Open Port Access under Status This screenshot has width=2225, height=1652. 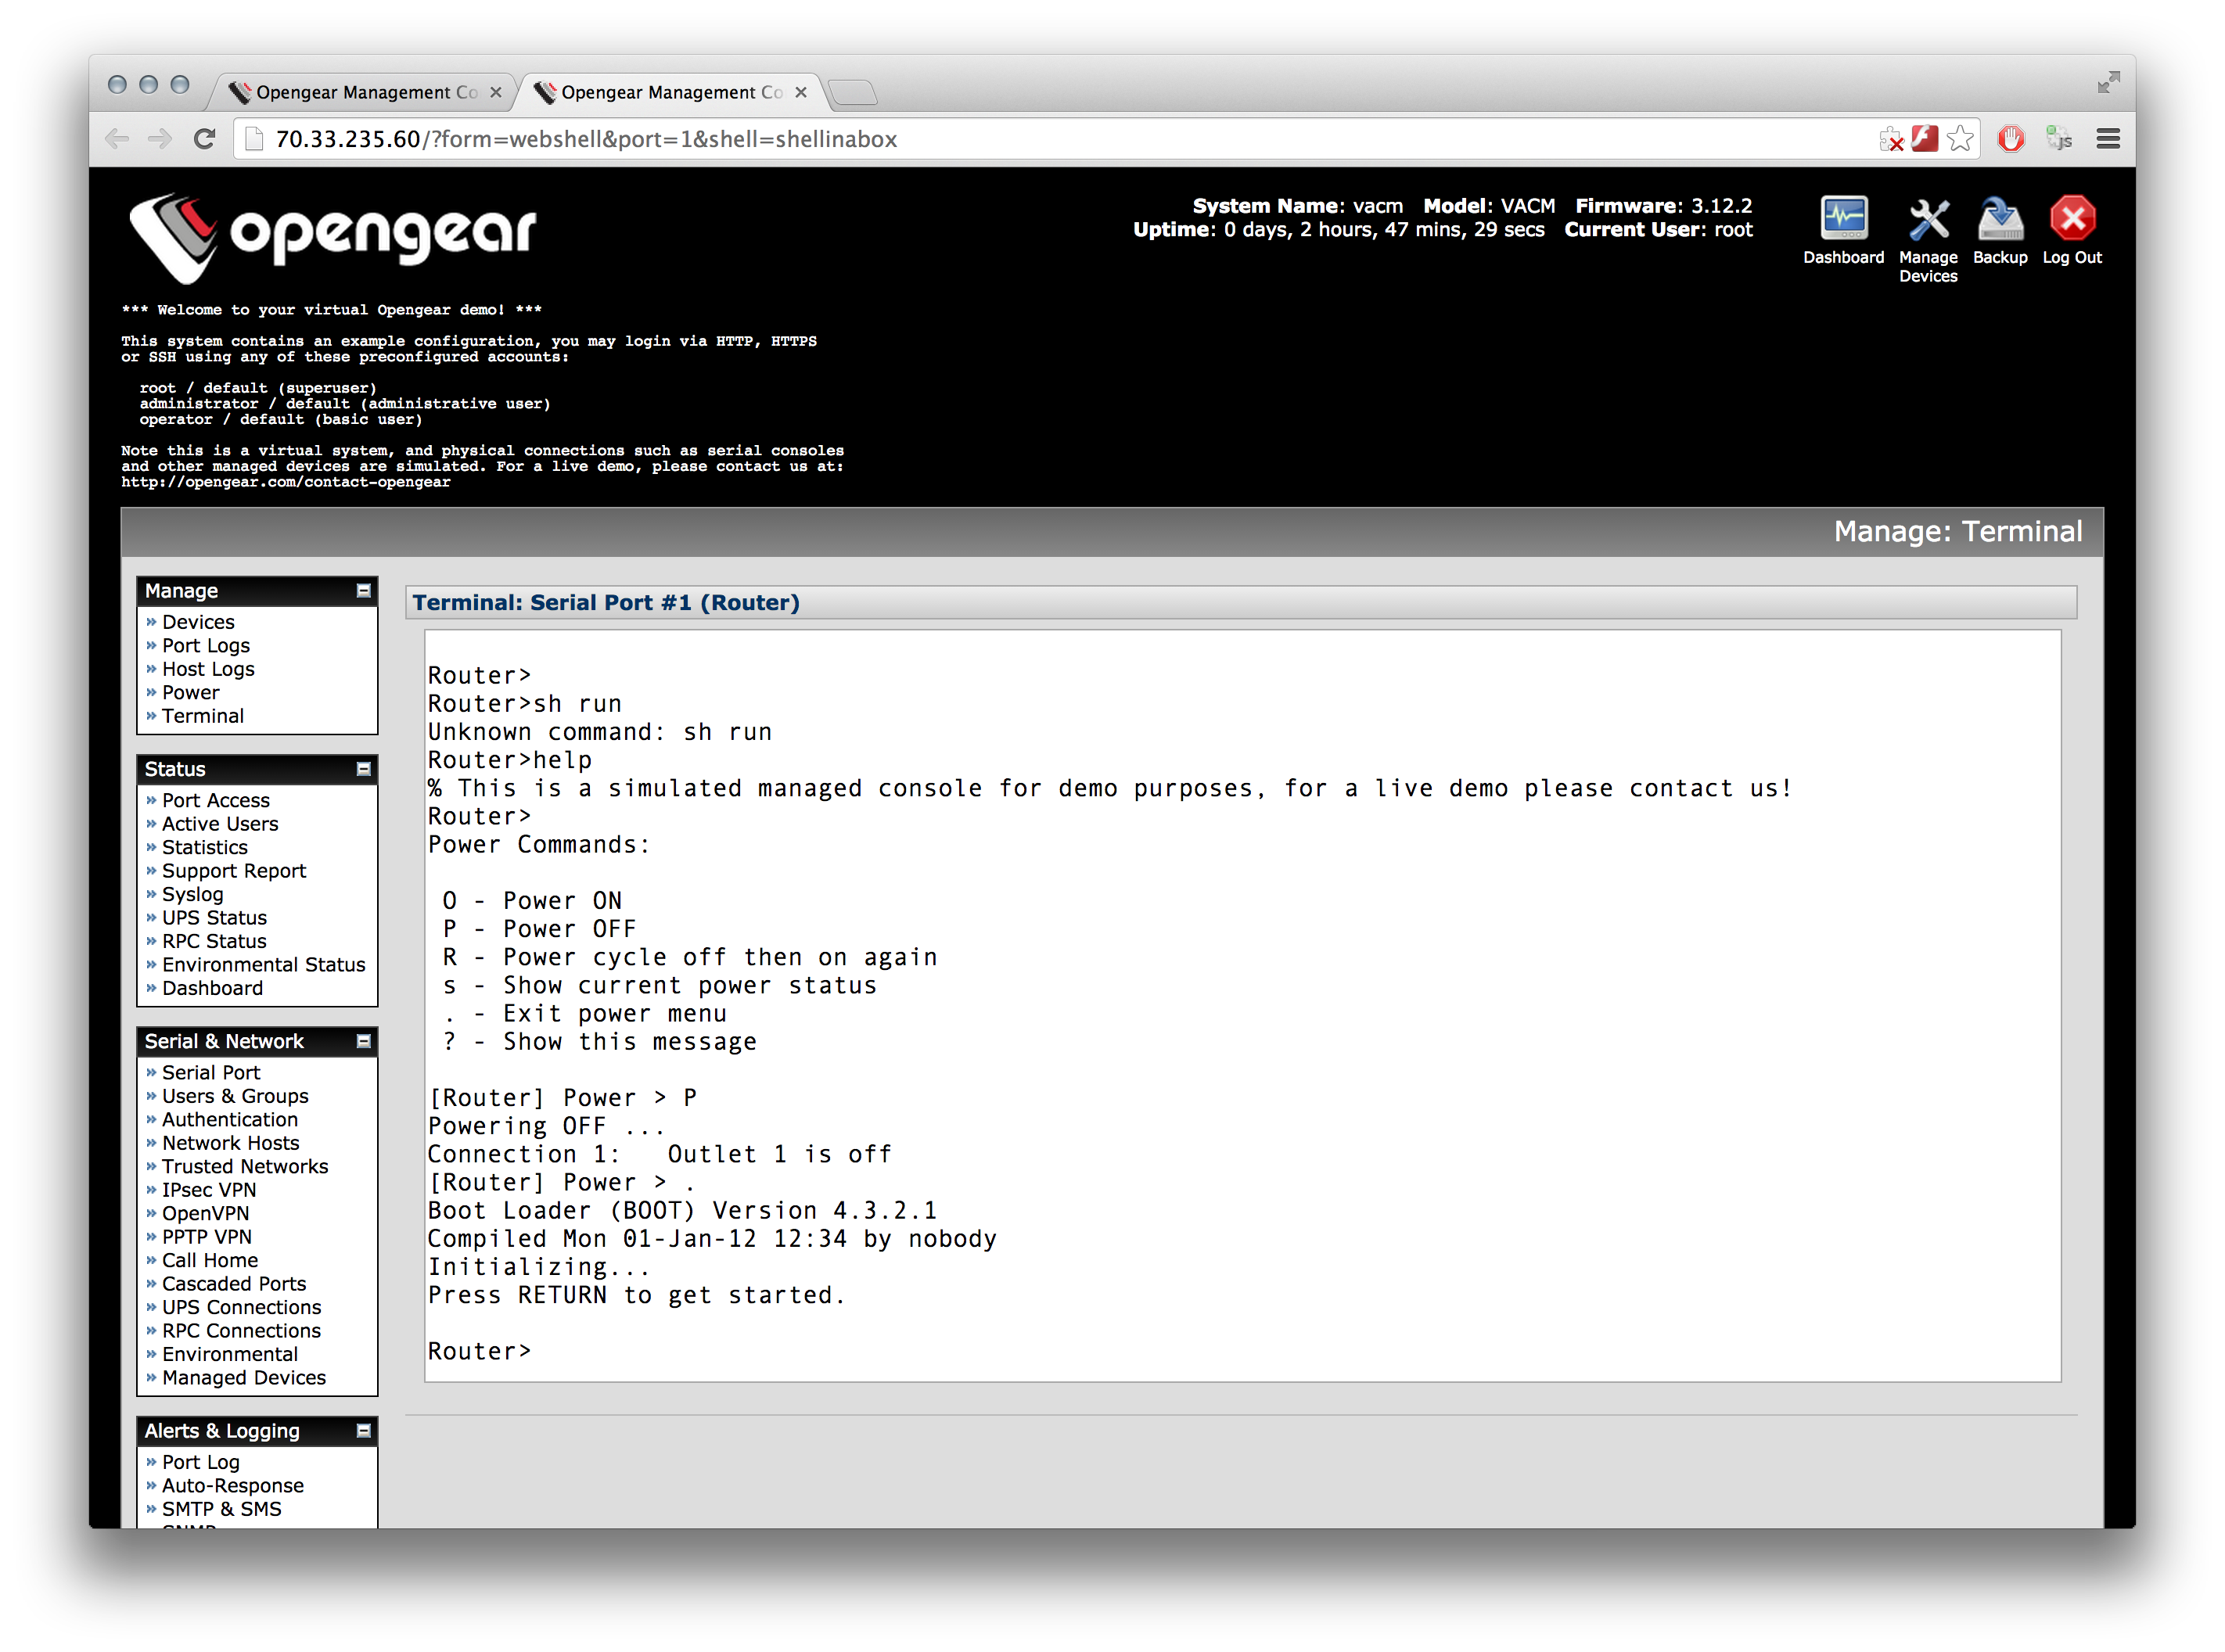[216, 800]
